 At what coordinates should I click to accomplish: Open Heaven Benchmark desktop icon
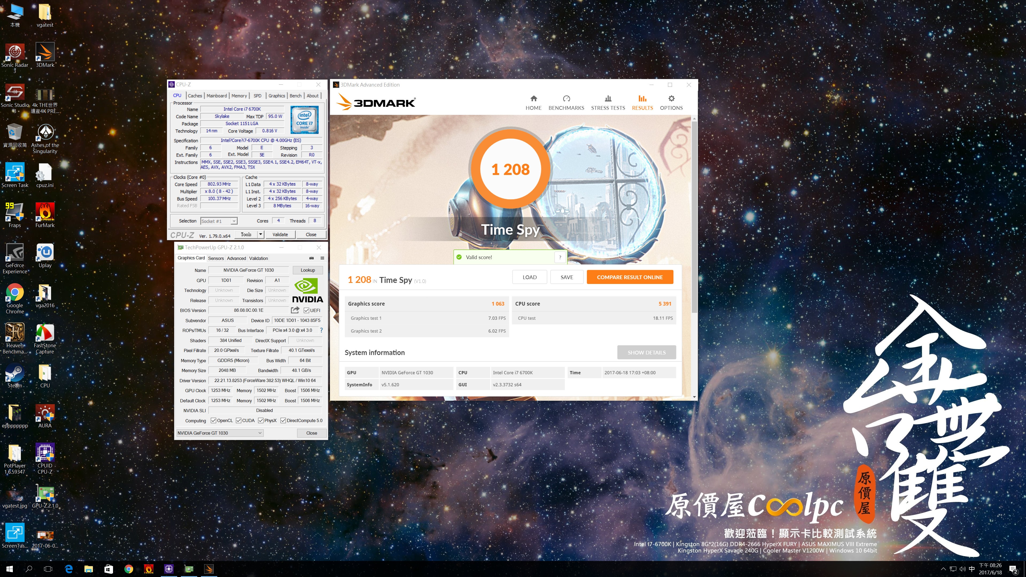click(15, 338)
